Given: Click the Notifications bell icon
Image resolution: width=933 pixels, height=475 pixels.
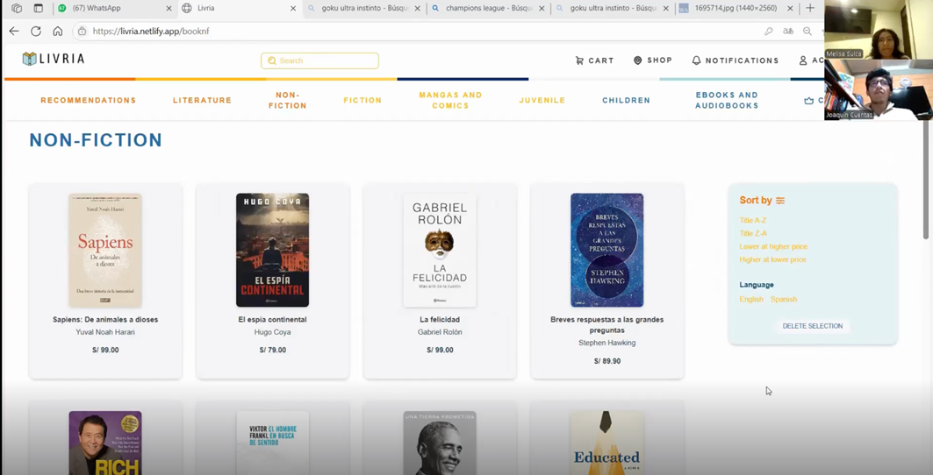Looking at the screenshot, I should tap(696, 60).
